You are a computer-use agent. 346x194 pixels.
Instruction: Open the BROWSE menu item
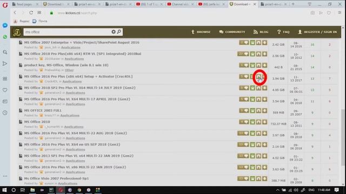pos(201,32)
